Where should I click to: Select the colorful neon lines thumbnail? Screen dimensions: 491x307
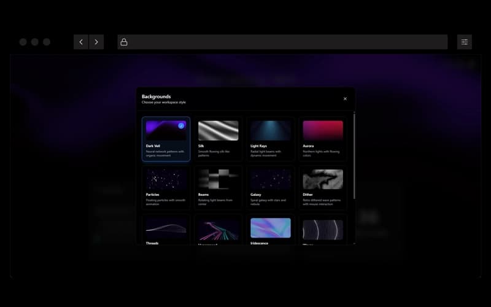[x=218, y=230]
